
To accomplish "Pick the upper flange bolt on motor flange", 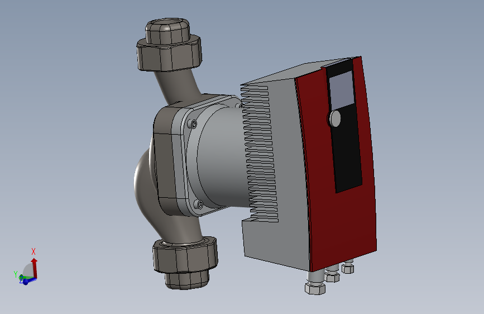I will click(194, 124).
